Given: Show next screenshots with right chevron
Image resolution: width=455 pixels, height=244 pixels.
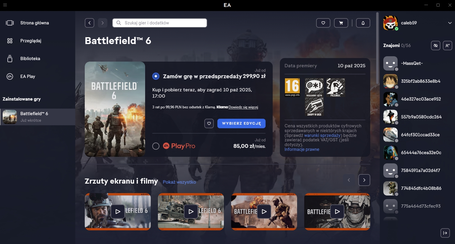Looking at the screenshot, I should coord(364,180).
